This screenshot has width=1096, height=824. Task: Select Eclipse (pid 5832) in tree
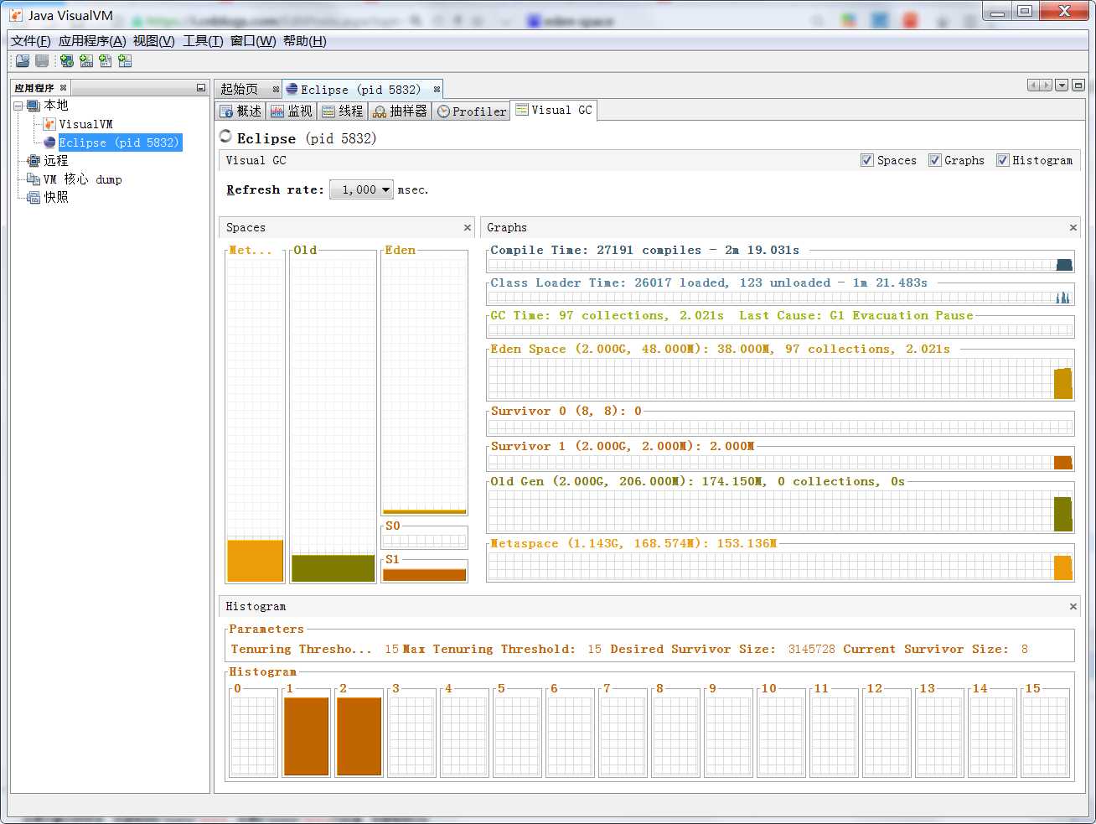pos(119,143)
